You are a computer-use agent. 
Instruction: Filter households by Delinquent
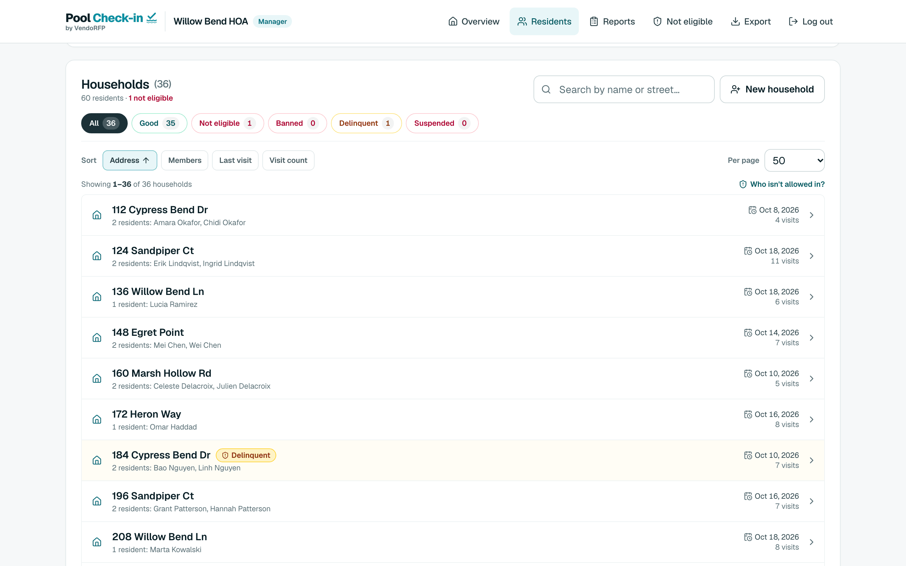click(x=366, y=123)
